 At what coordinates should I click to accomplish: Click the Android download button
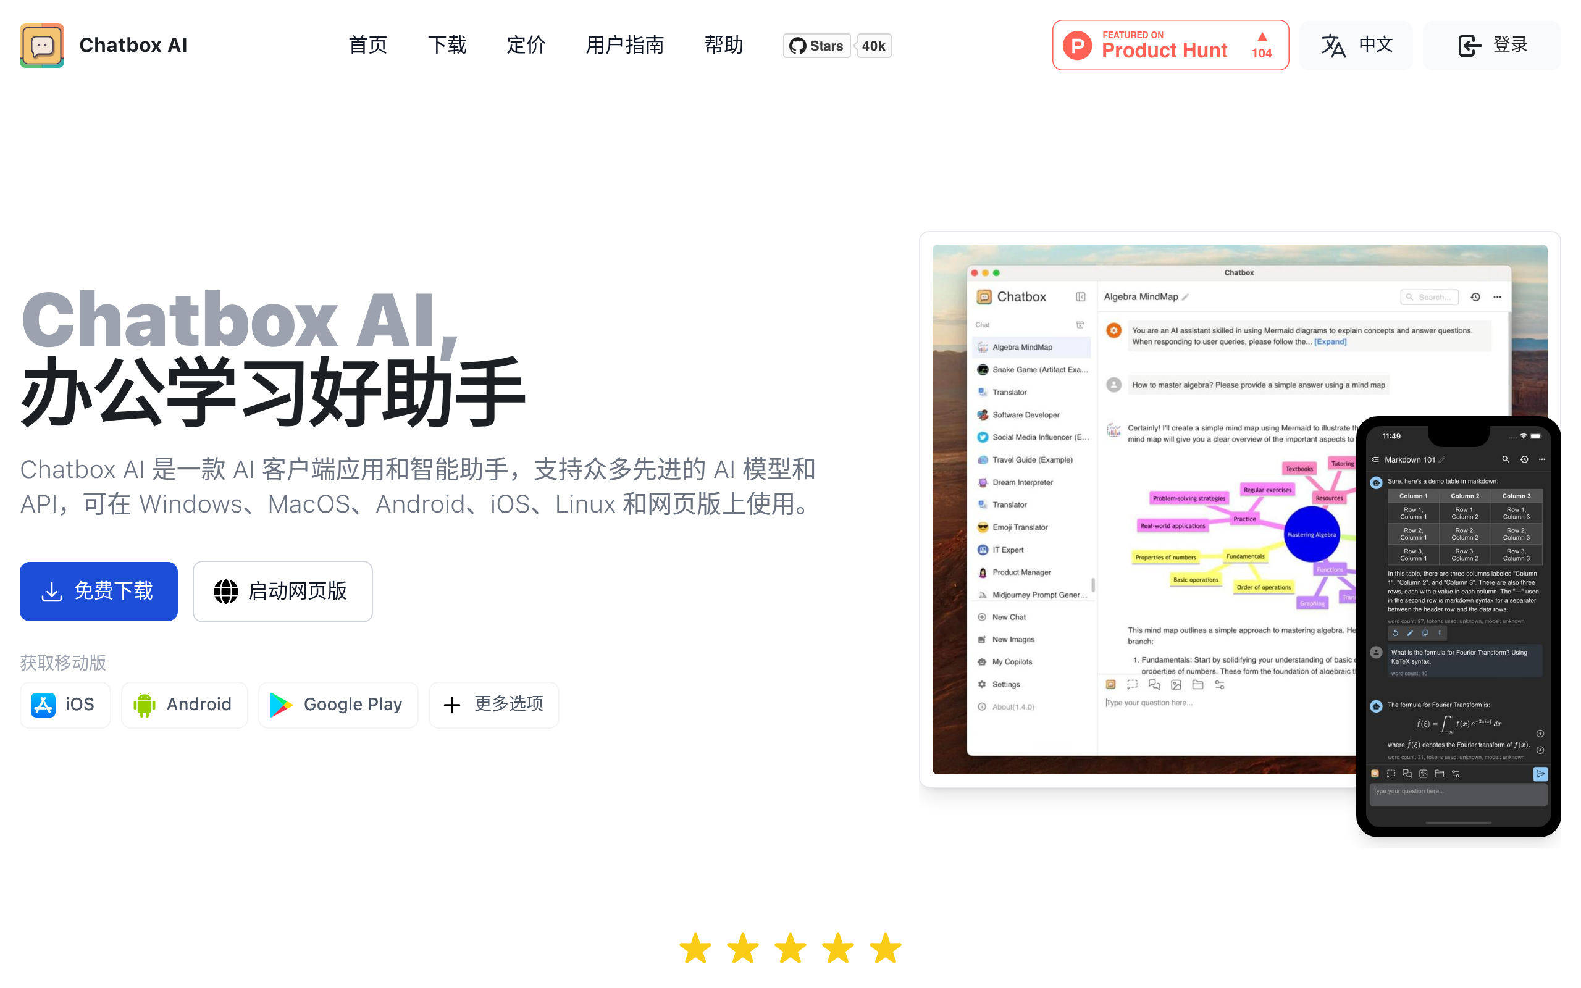tap(184, 705)
